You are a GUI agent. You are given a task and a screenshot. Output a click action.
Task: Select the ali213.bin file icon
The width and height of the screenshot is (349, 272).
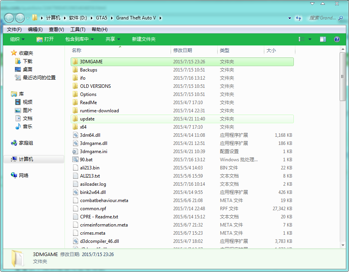coord(75,168)
